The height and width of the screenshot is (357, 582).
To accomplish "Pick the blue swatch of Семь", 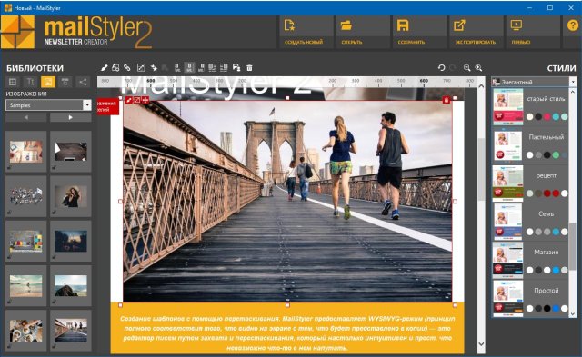I will (556, 232).
